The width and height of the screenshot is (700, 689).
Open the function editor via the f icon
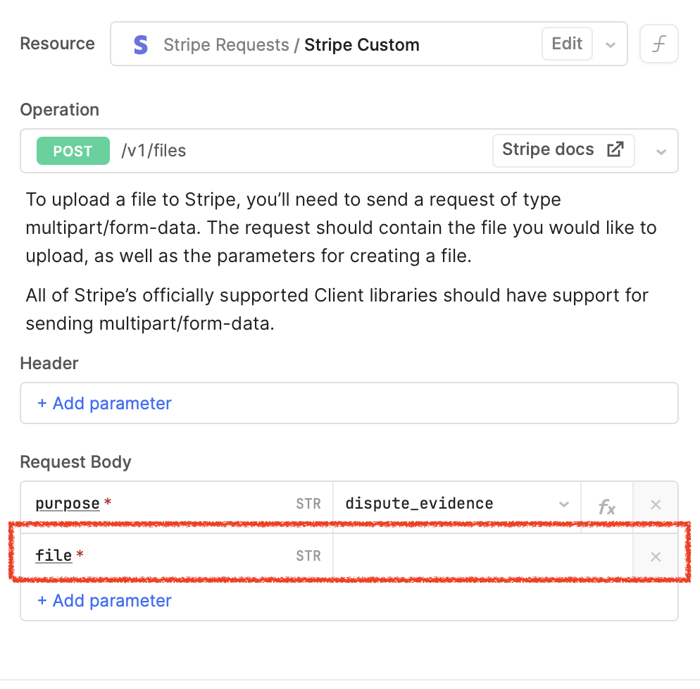[658, 44]
